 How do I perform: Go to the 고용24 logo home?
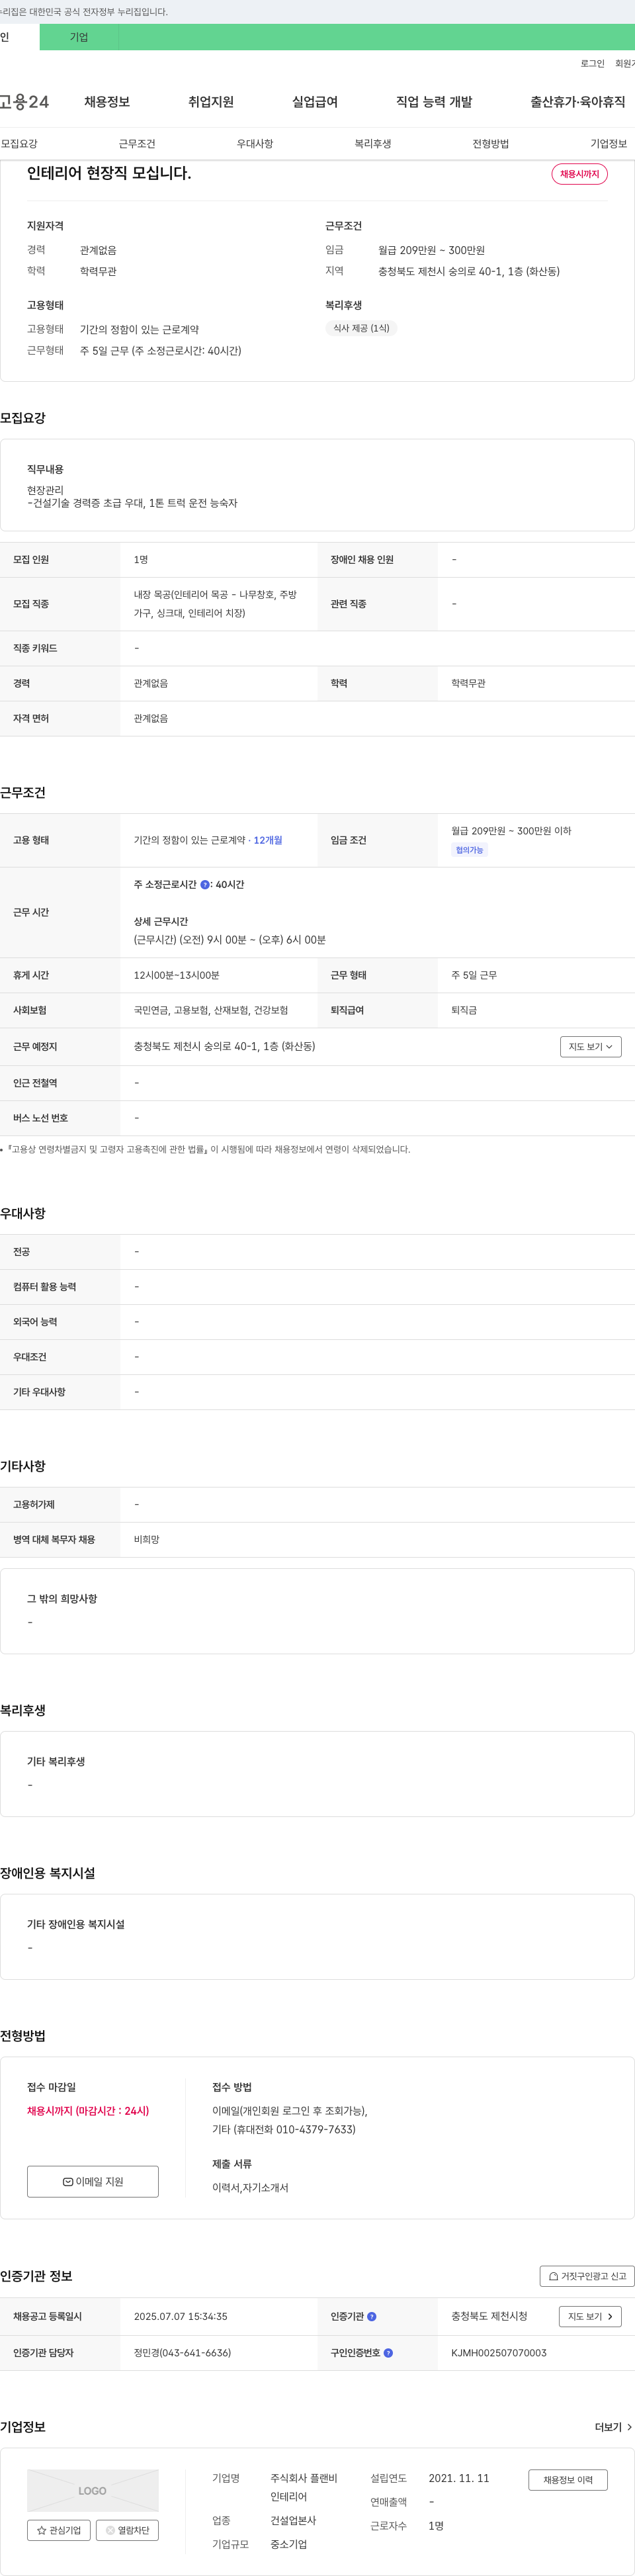click(x=24, y=102)
